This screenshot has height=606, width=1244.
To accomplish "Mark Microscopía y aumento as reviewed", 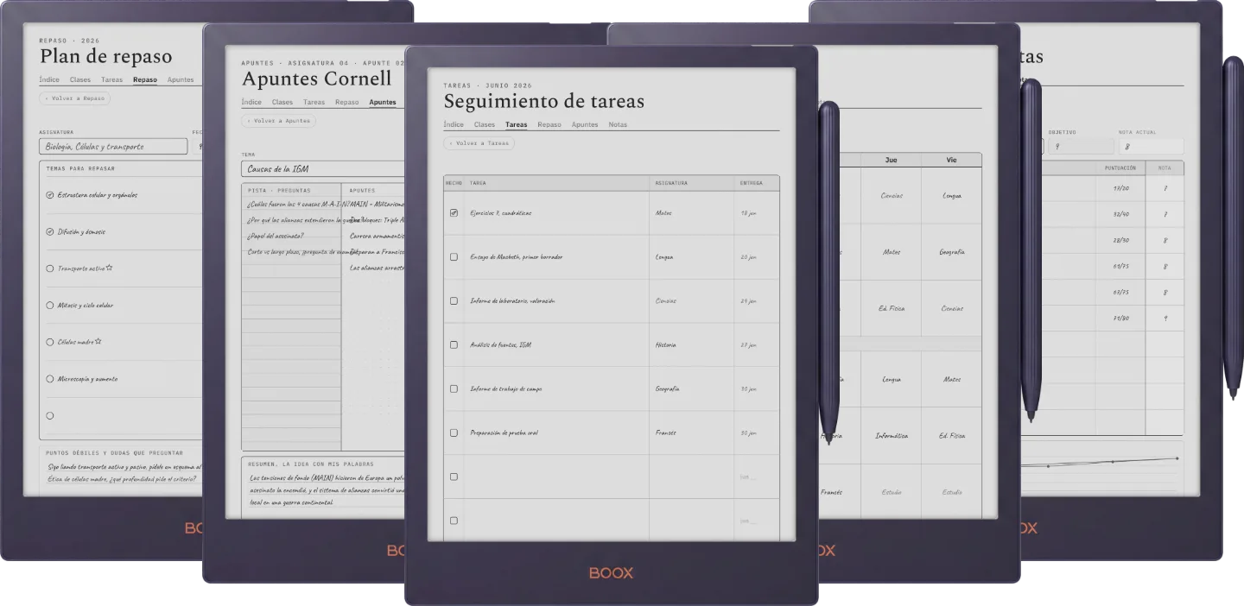I will pos(50,378).
